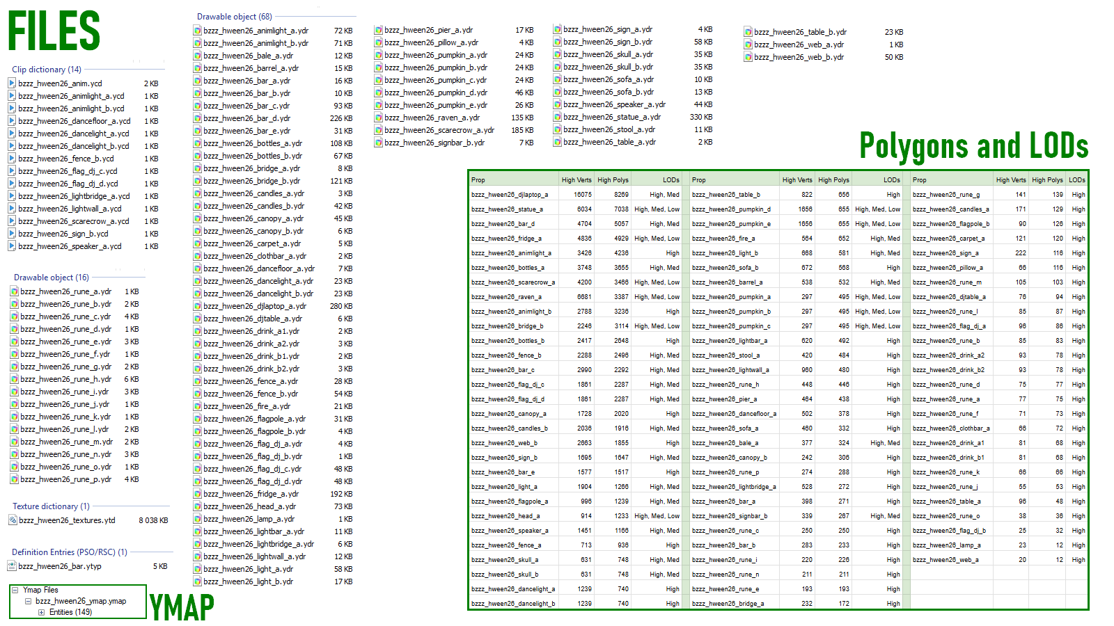
Task: Select bzzz_hween26_scarecrow_a.ydr file name
Action: [439, 130]
